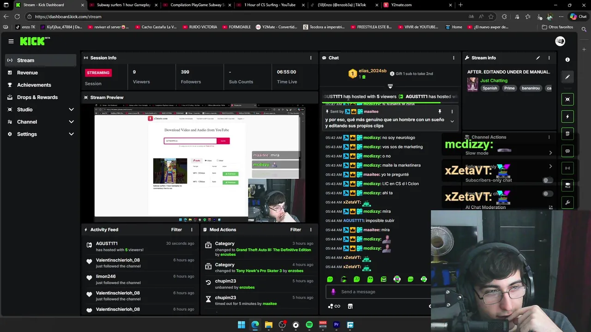The height and width of the screenshot is (332, 591).
Task: Click the camera icon in the right rail
Action: [x=567, y=185]
